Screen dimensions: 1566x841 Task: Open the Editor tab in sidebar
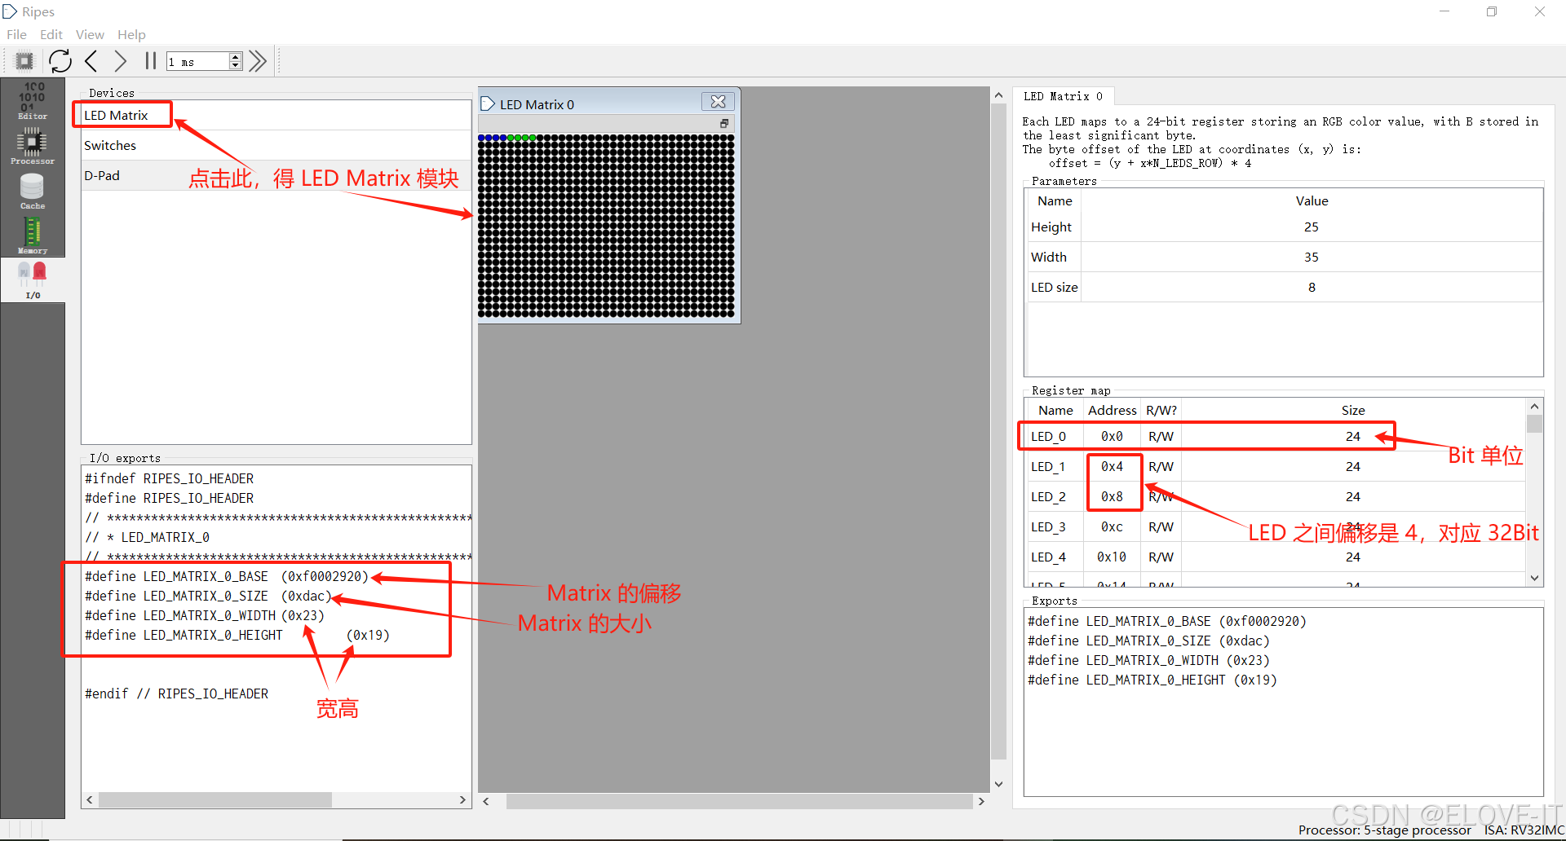click(33, 101)
